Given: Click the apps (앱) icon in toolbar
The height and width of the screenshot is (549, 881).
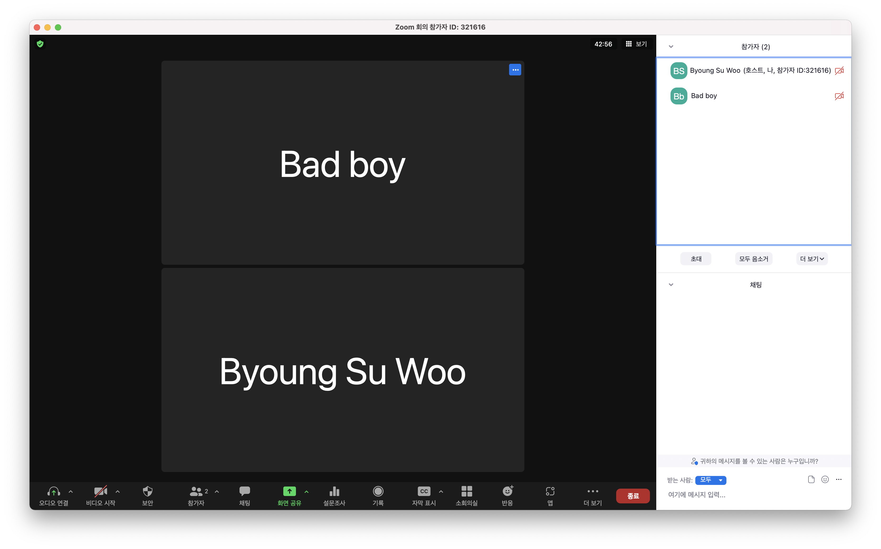Looking at the screenshot, I should pyautogui.click(x=550, y=492).
